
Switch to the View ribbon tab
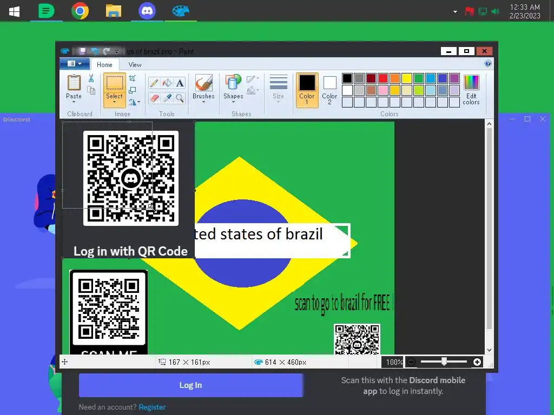point(135,65)
